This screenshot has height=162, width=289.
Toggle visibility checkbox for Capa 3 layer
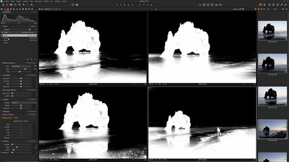coord(2,35)
